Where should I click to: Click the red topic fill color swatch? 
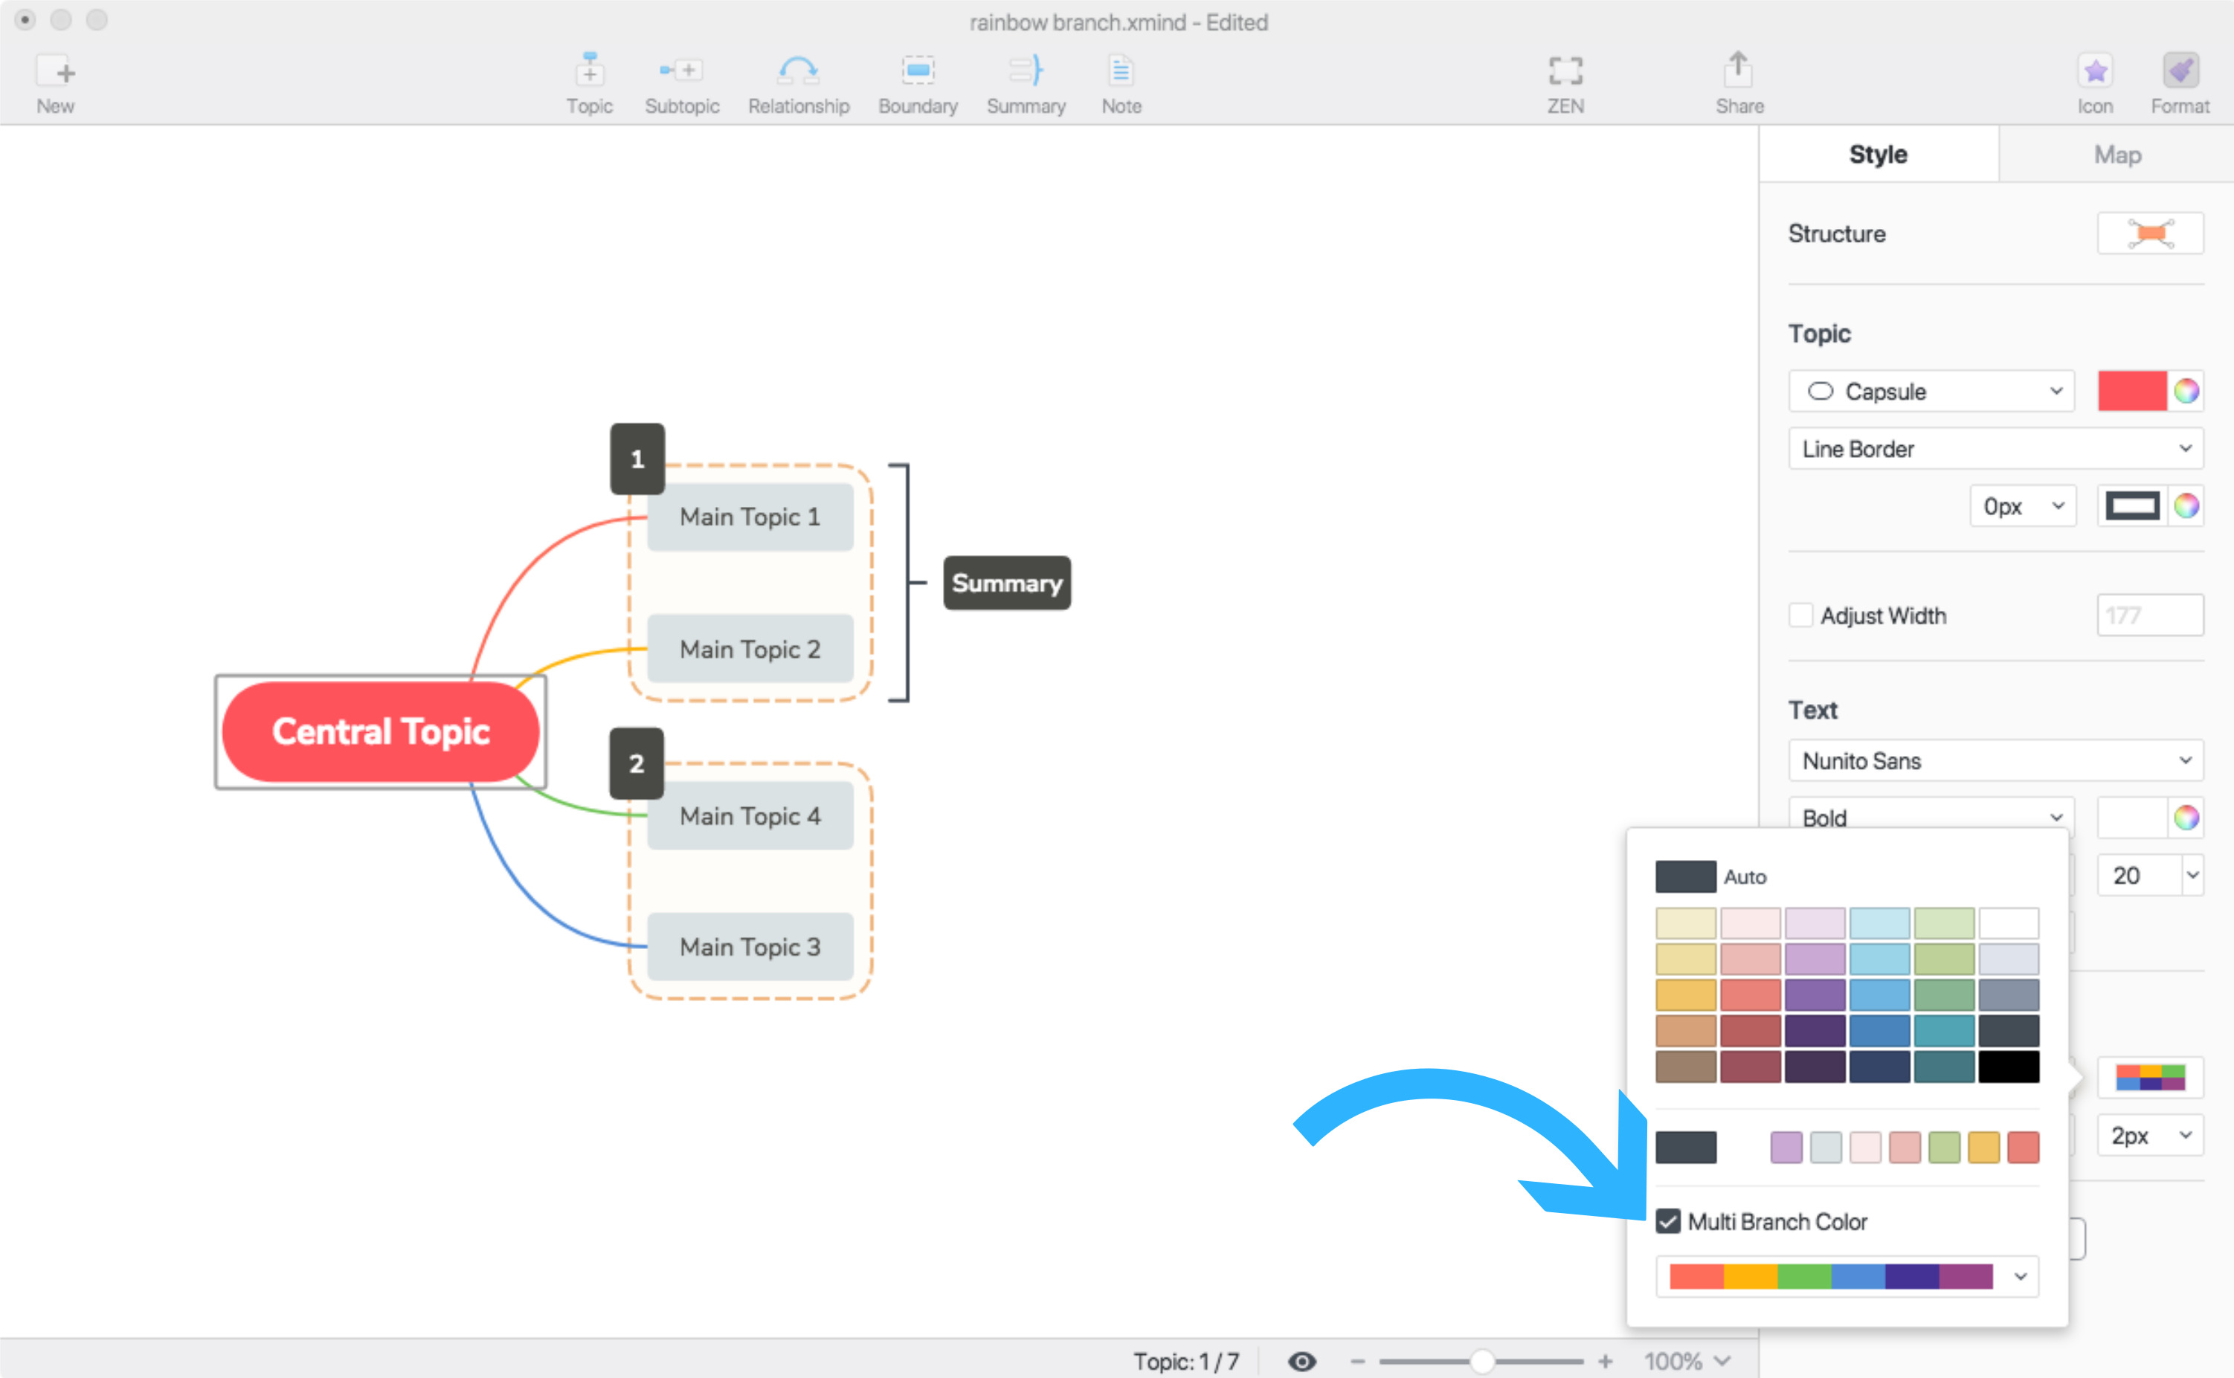coord(2132,391)
